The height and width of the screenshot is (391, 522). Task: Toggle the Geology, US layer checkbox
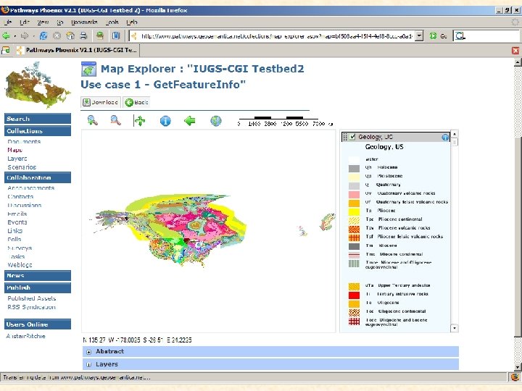[x=352, y=137]
